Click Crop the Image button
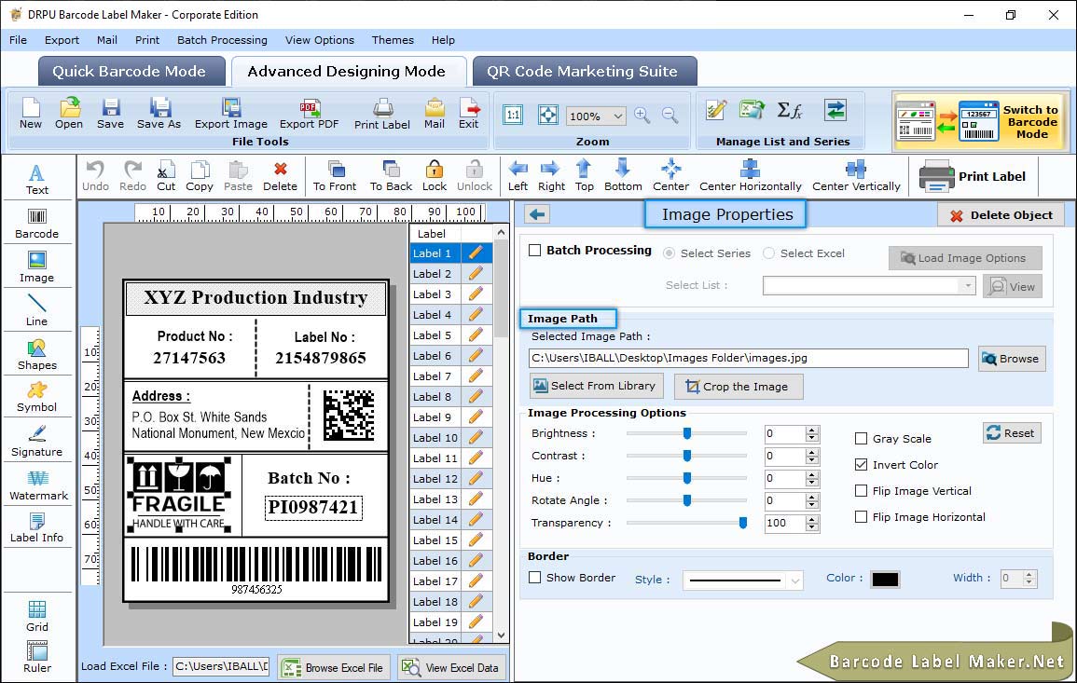The height and width of the screenshot is (683, 1077). pyautogui.click(x=738, y=387)
